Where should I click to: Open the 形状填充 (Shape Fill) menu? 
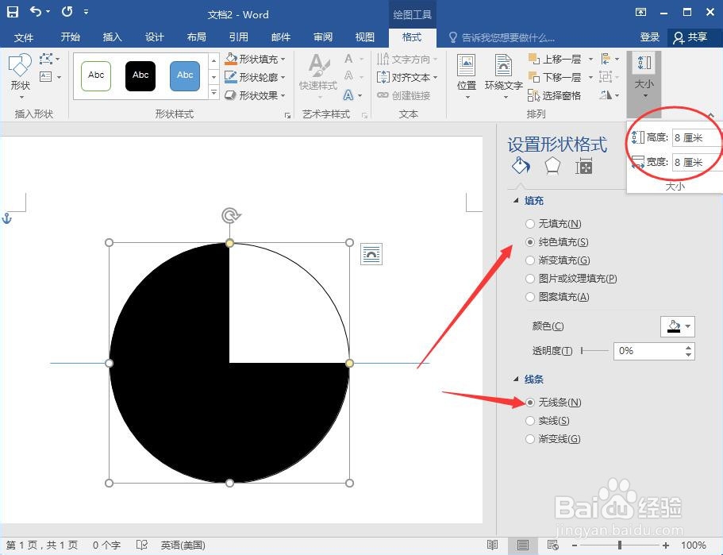254,58
